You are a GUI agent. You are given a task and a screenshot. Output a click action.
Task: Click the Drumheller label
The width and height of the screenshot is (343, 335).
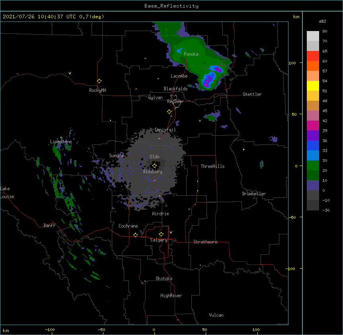coord(254,194)
